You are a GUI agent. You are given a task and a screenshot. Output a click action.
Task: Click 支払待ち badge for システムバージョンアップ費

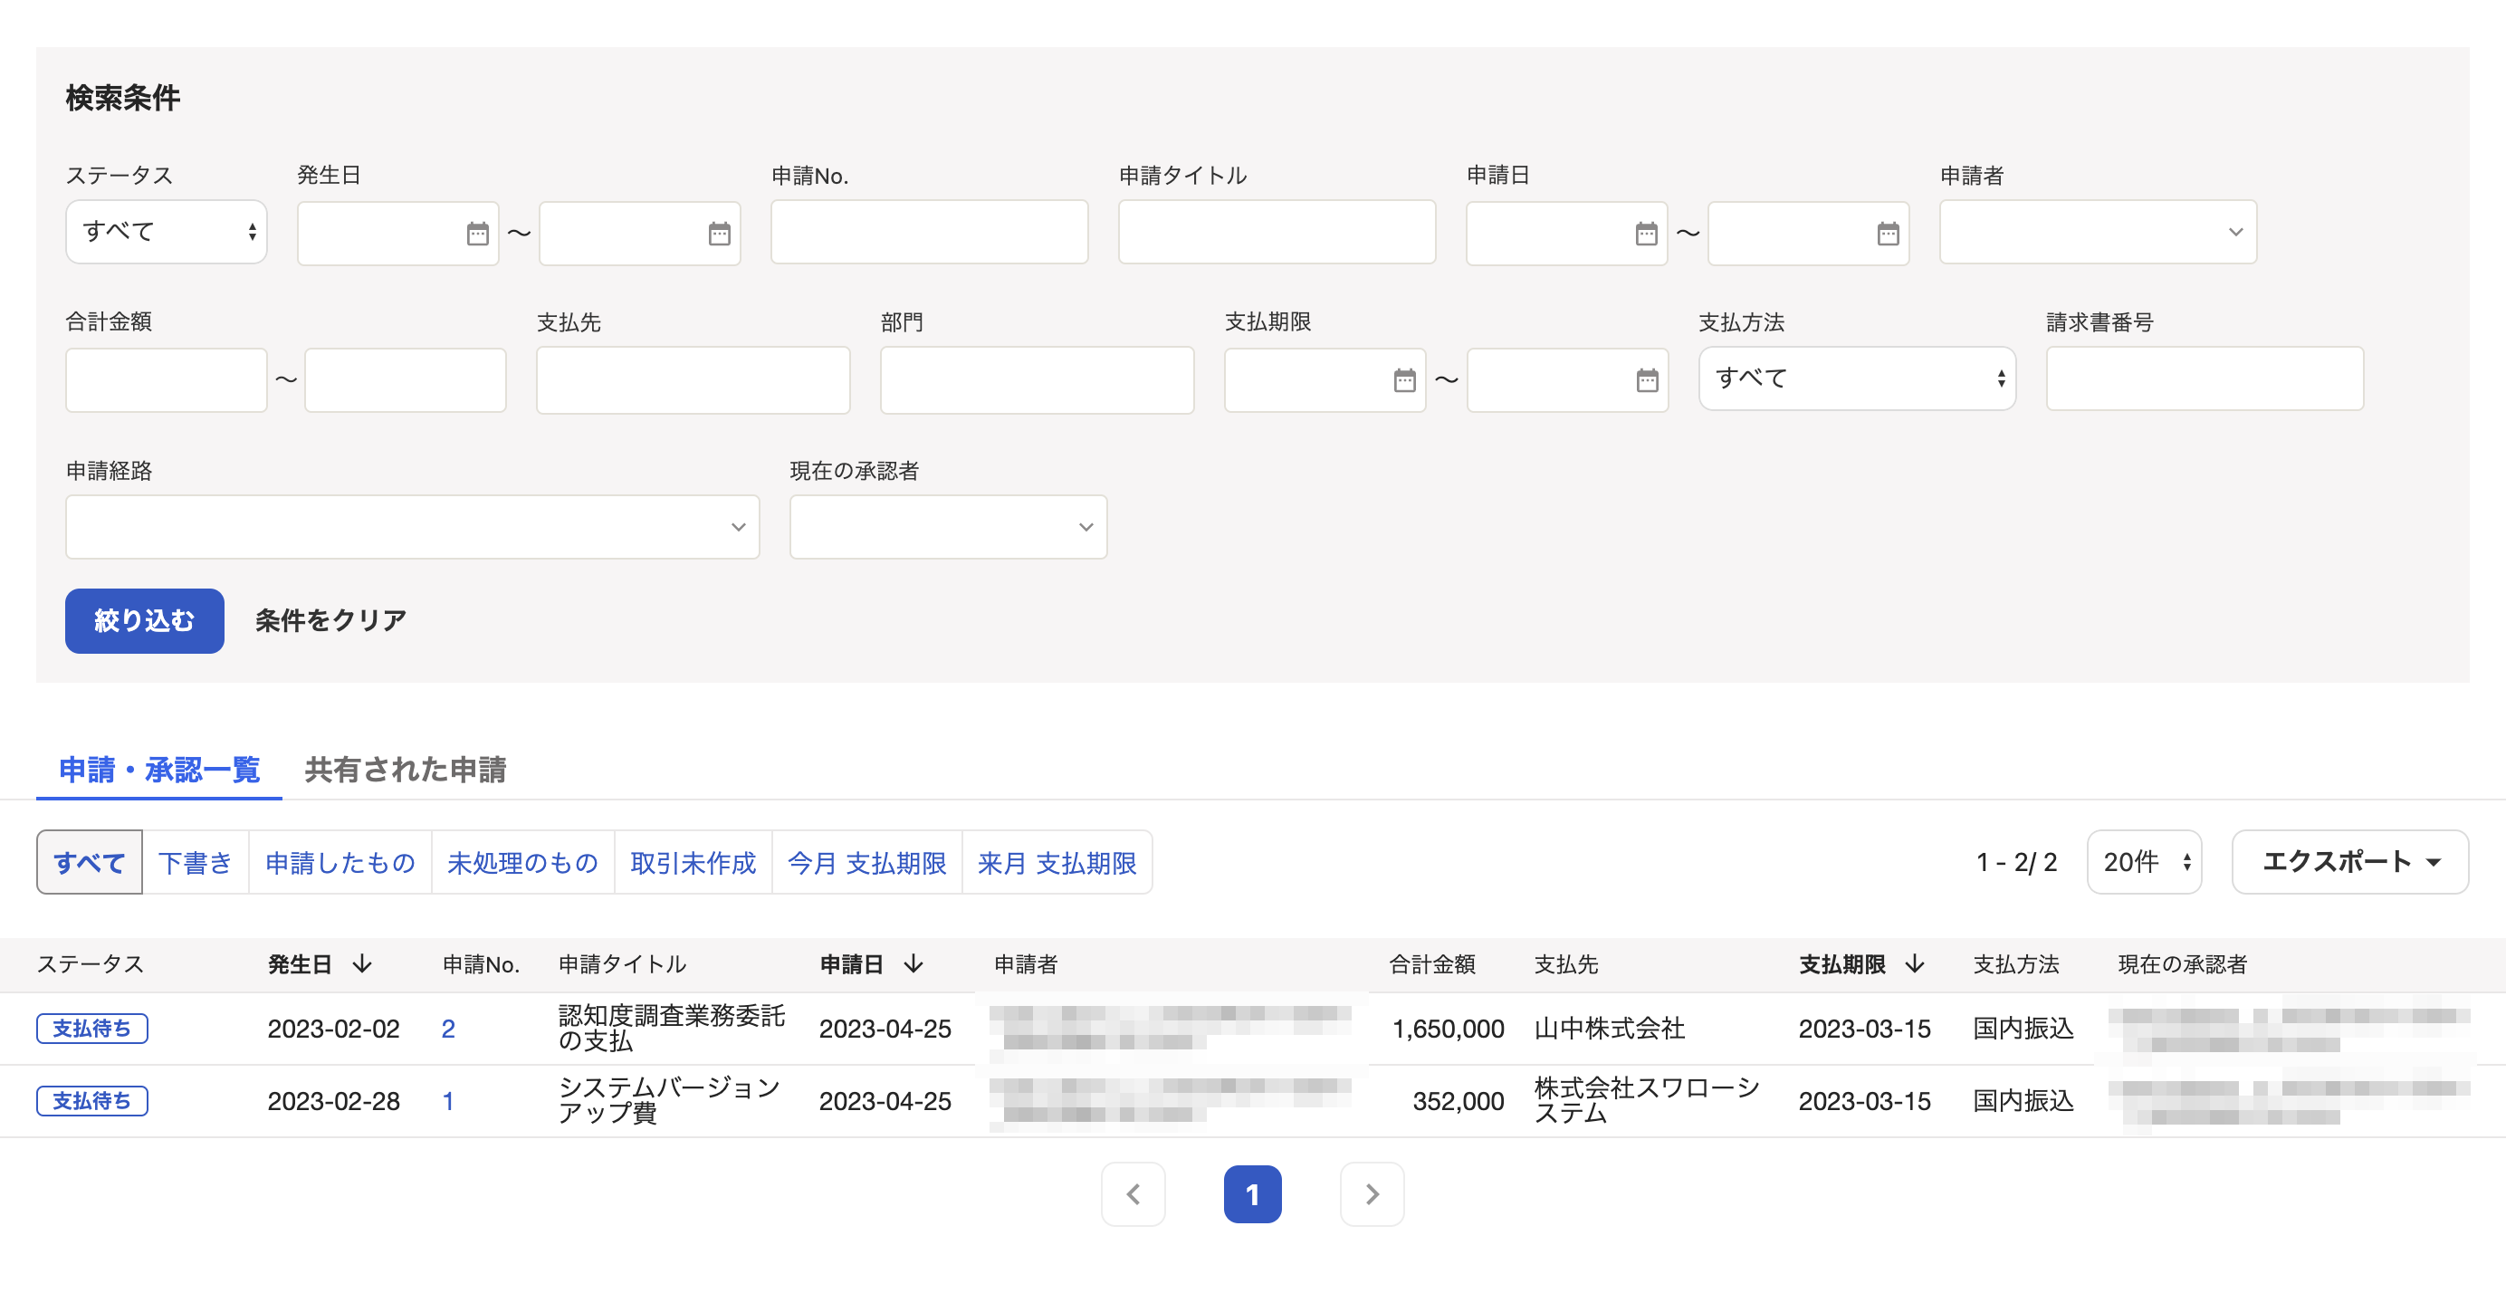[92, 1101]
